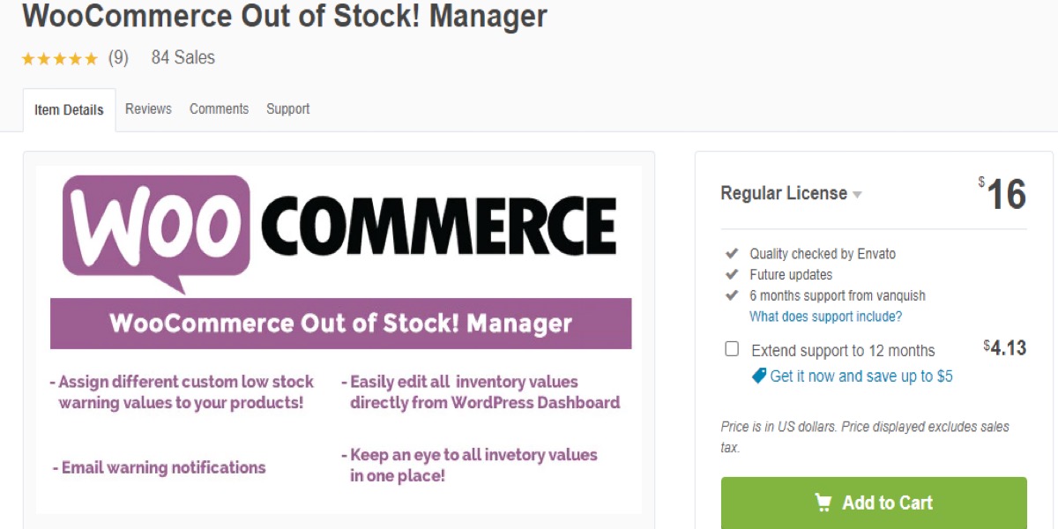The image size is (1058, 529).
Task: Enable the Extend support to 12 months checkbox
Action: click(732, 349)
